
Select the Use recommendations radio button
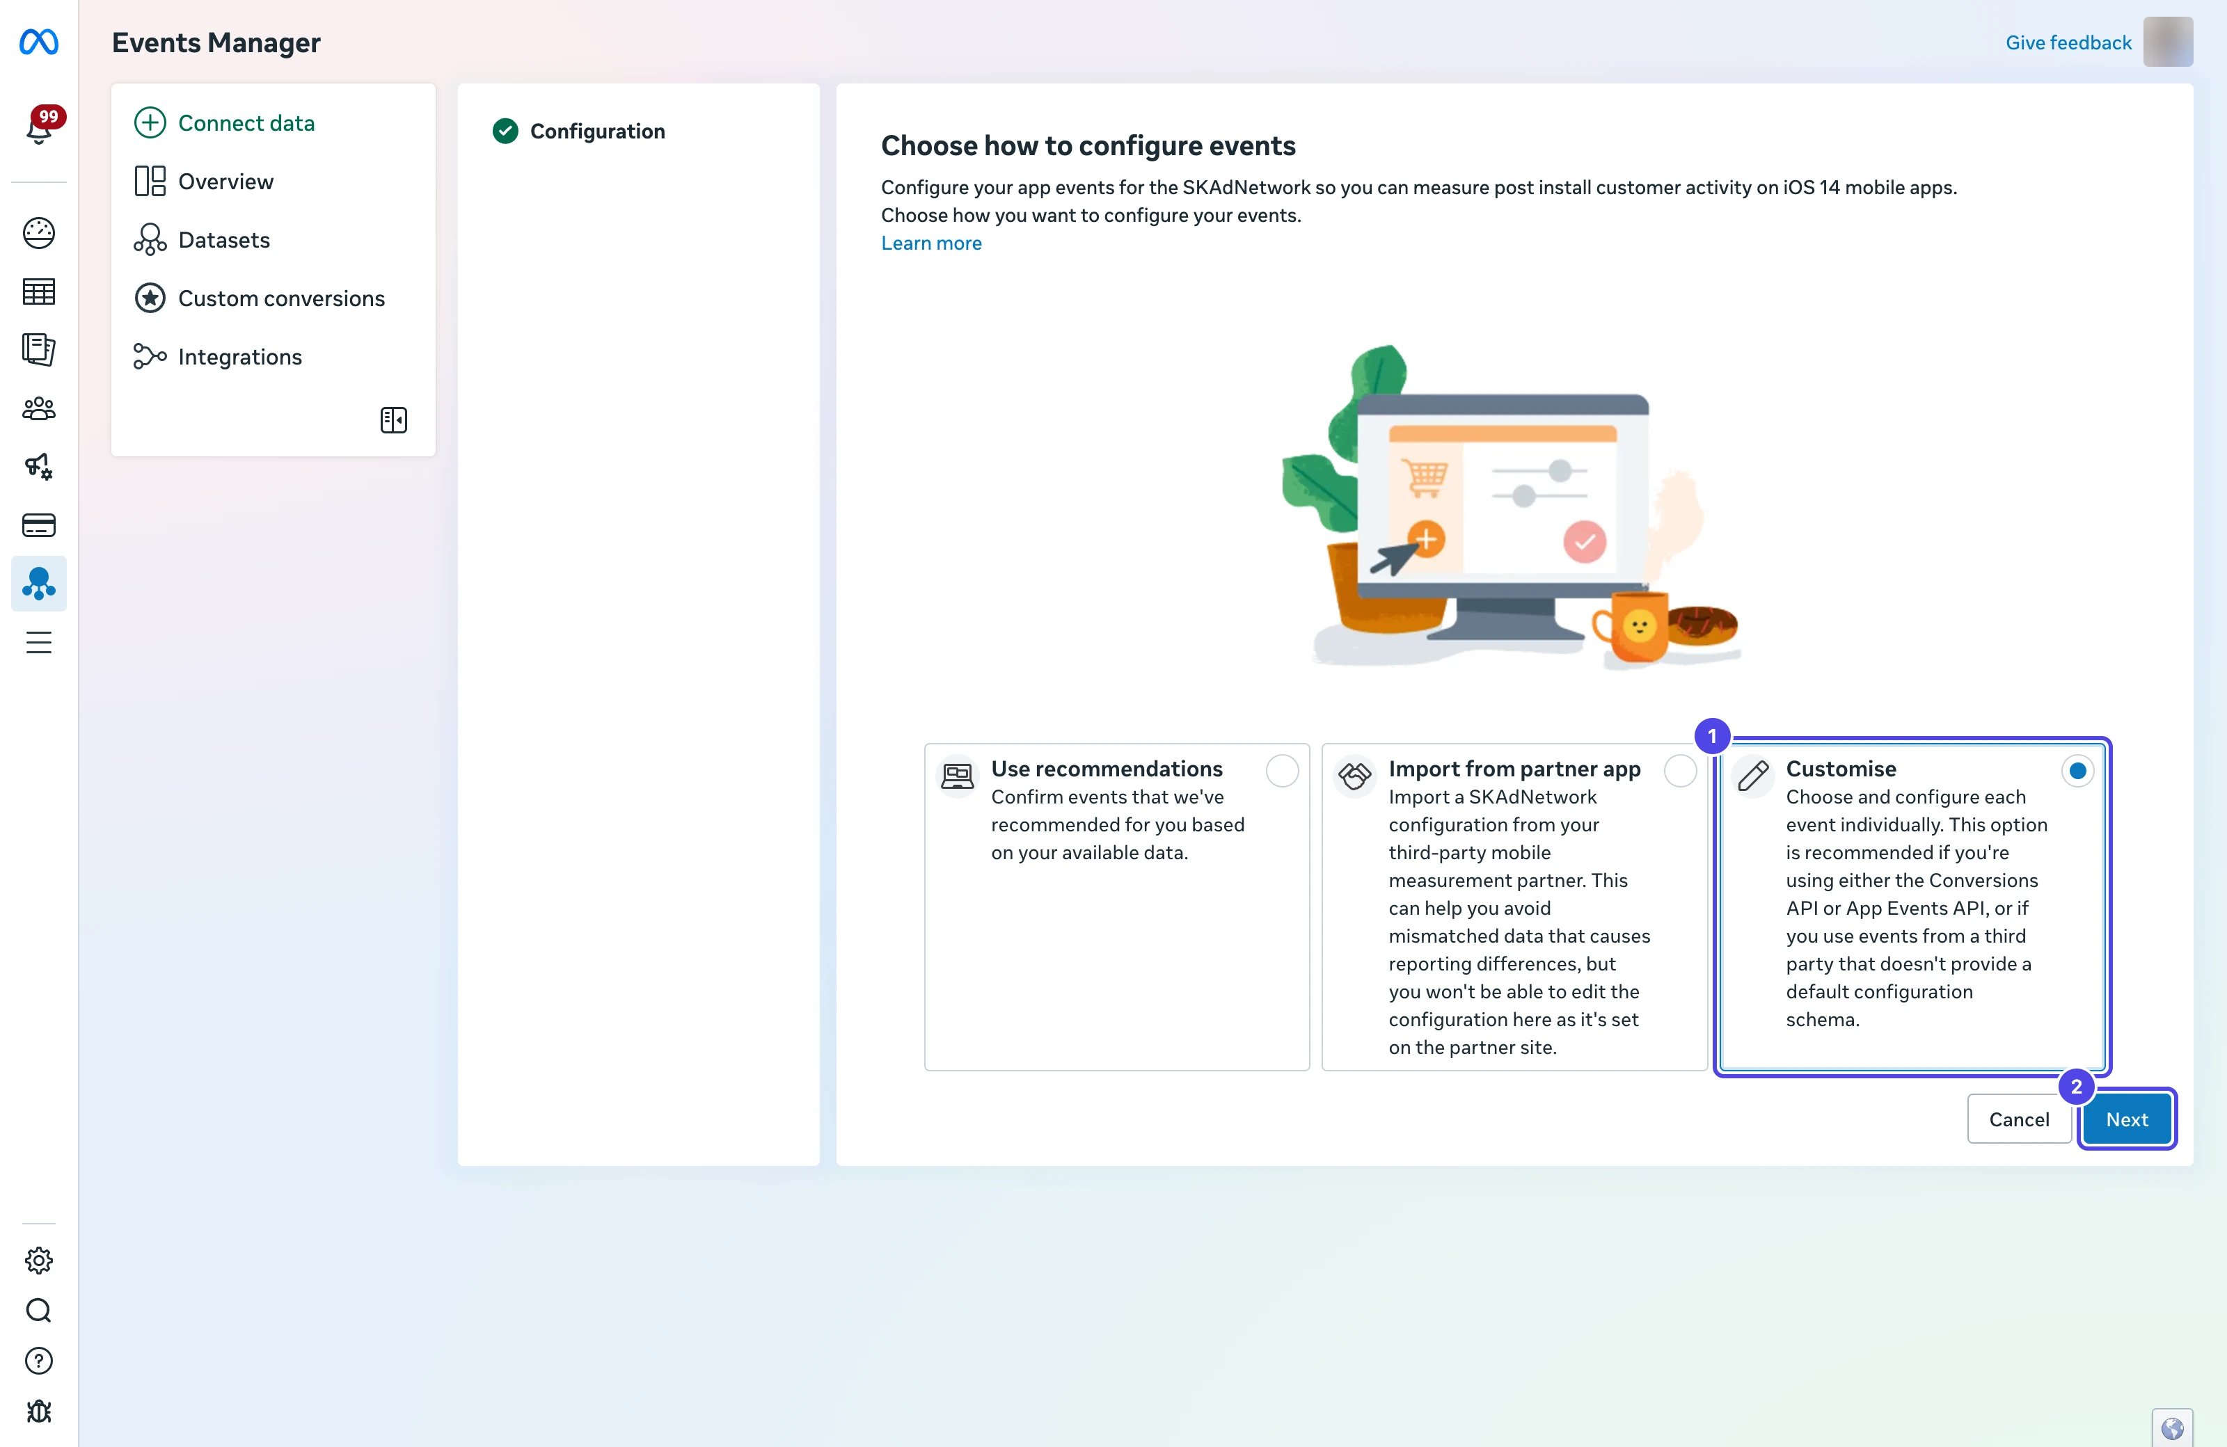pyautogui.click(x=1282, y=771)
